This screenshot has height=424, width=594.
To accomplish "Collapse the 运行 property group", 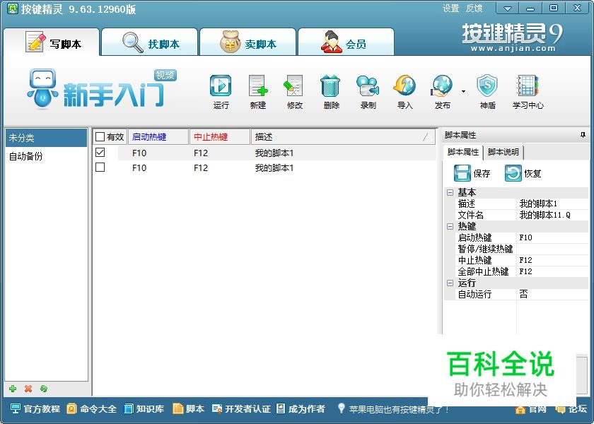I will click(450, 283).
